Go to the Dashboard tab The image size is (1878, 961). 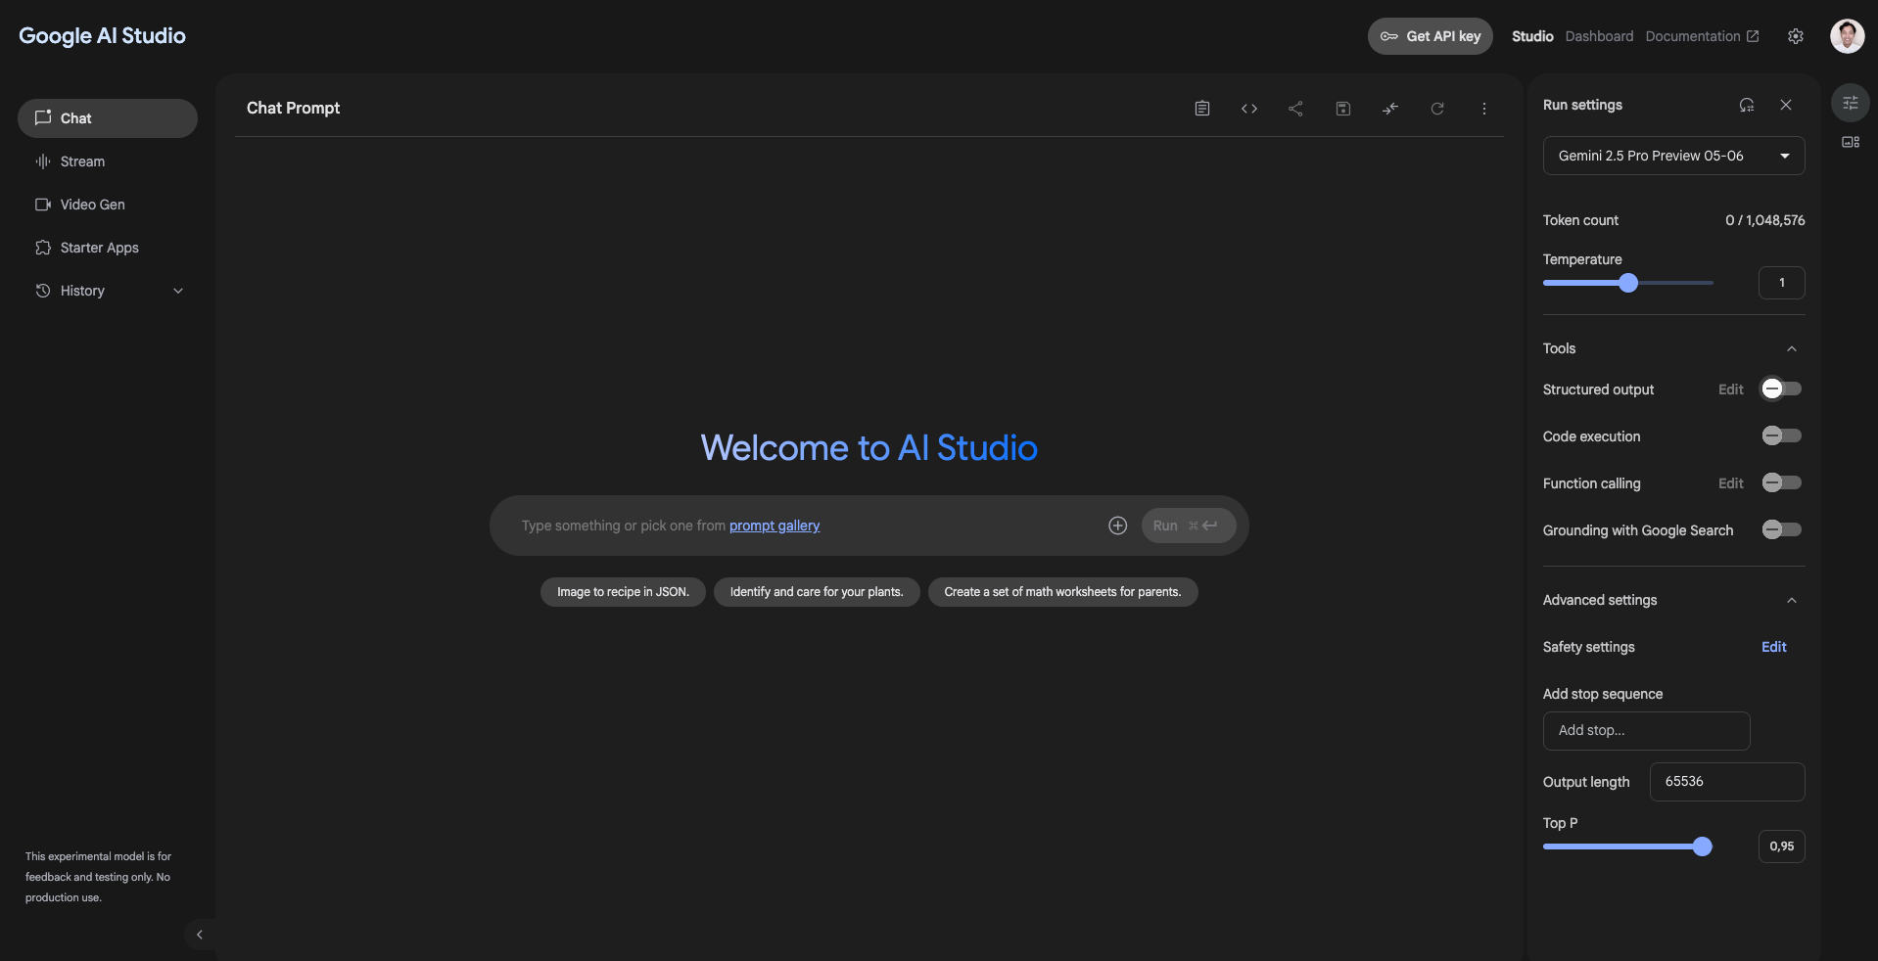1599,36
